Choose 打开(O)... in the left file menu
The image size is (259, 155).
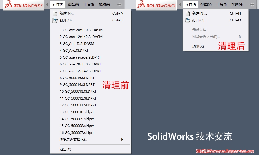click(91, 20)
